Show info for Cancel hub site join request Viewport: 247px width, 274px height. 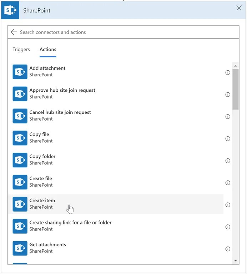coord(228,117)
